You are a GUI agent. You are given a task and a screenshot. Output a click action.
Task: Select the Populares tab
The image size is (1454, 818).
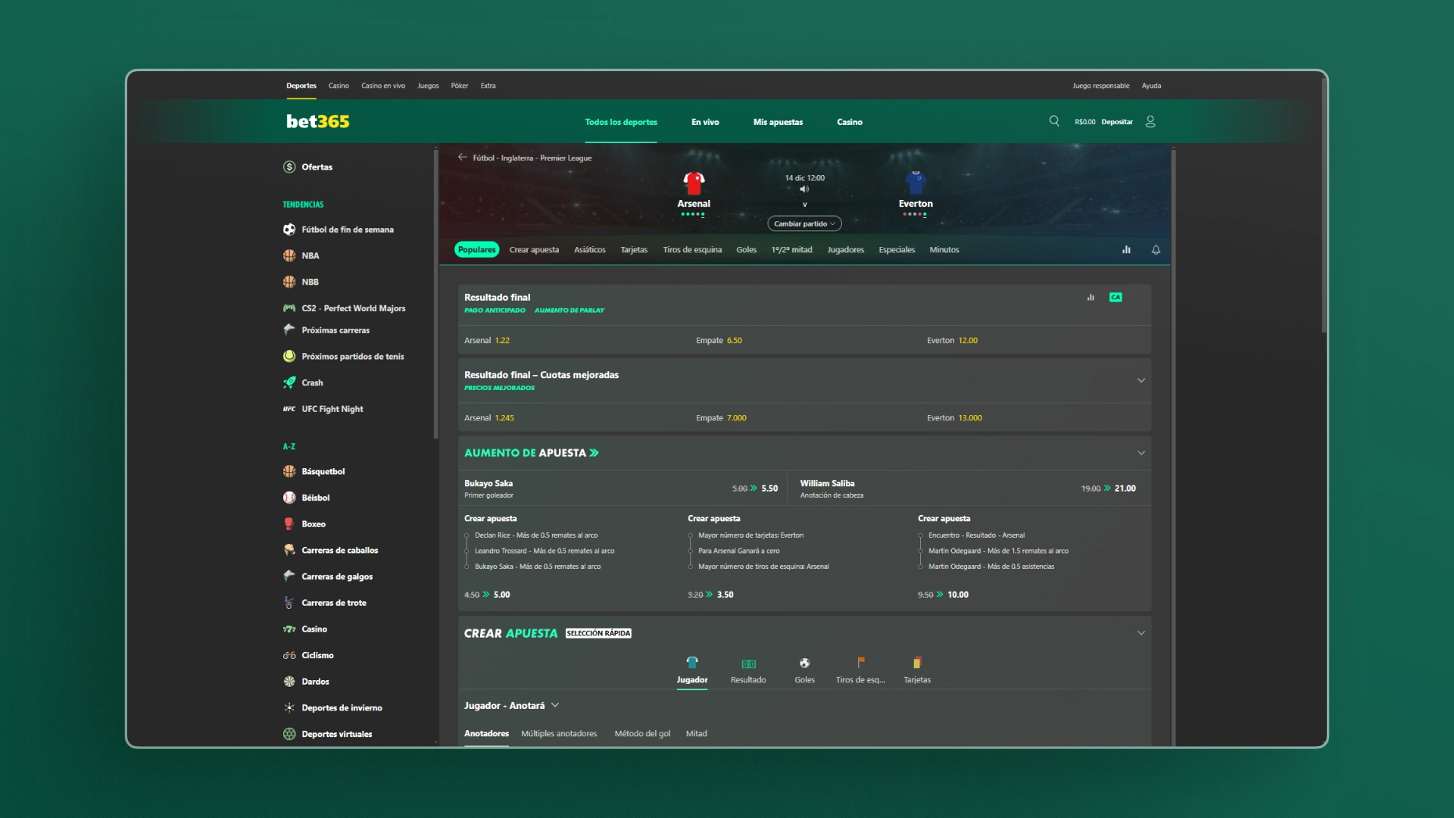click(x=476, y=250)
